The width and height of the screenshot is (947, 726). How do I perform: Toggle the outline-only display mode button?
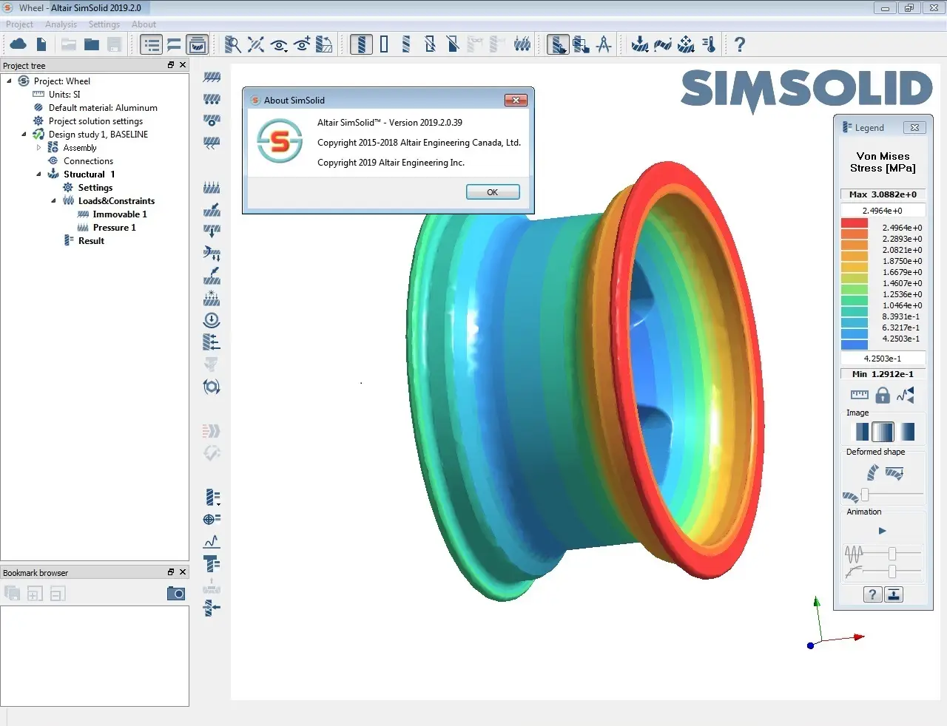(384, 44)
